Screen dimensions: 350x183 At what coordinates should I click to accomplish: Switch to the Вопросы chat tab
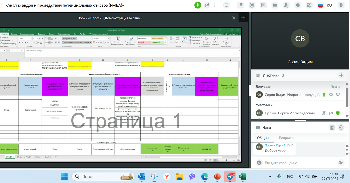[x=286, y=138]
